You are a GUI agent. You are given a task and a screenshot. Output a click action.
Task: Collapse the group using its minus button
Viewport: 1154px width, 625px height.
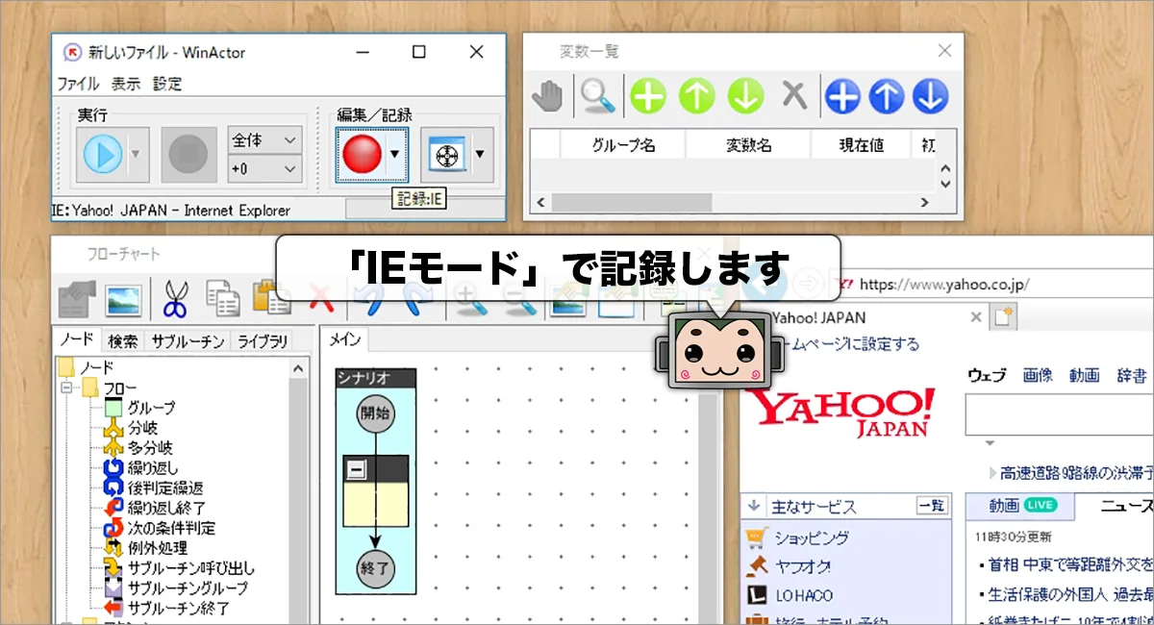(x=357, y=469)
